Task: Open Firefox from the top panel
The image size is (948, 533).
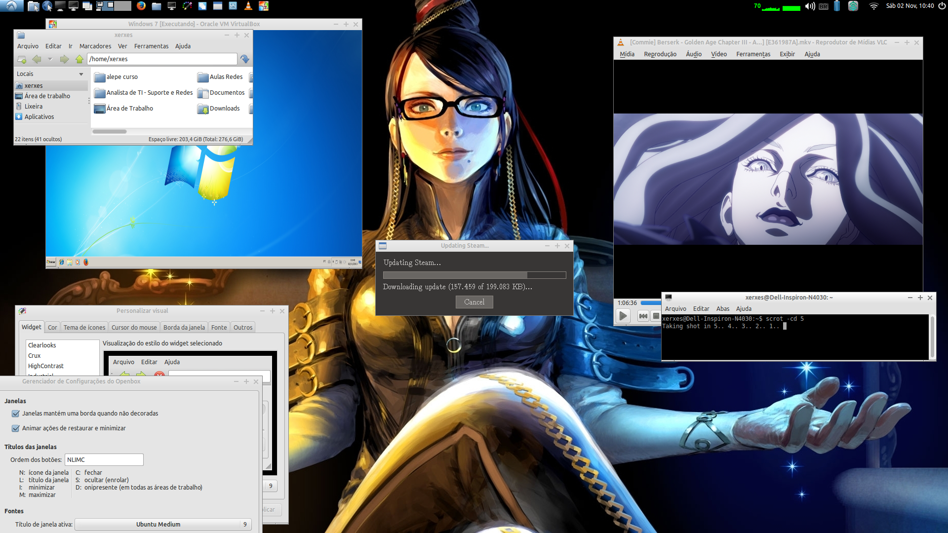Action: pyautogui.click(x=141, y=6)
